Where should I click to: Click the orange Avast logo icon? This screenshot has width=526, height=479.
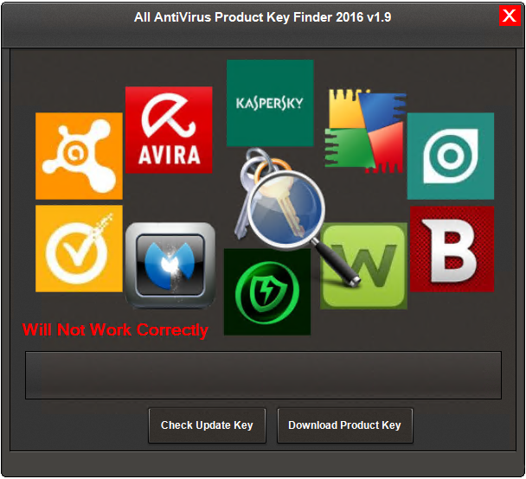[x=79, y=156]
